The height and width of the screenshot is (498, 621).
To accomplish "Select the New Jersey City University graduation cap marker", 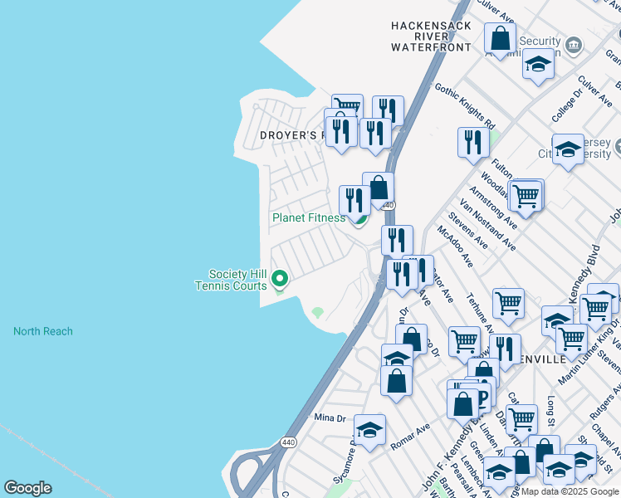I will [568, 150].
